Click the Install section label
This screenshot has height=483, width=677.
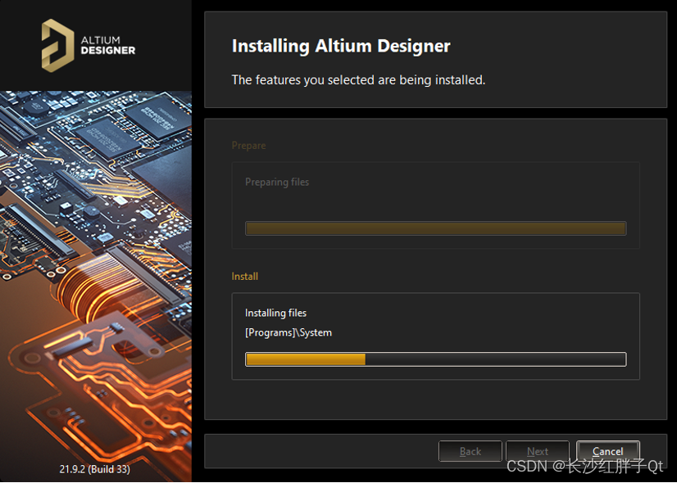[244, 277]
